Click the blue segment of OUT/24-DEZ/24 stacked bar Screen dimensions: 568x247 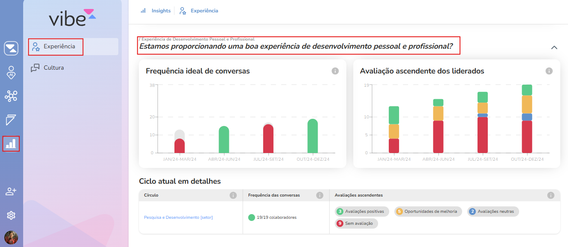(x=527, y=117)
